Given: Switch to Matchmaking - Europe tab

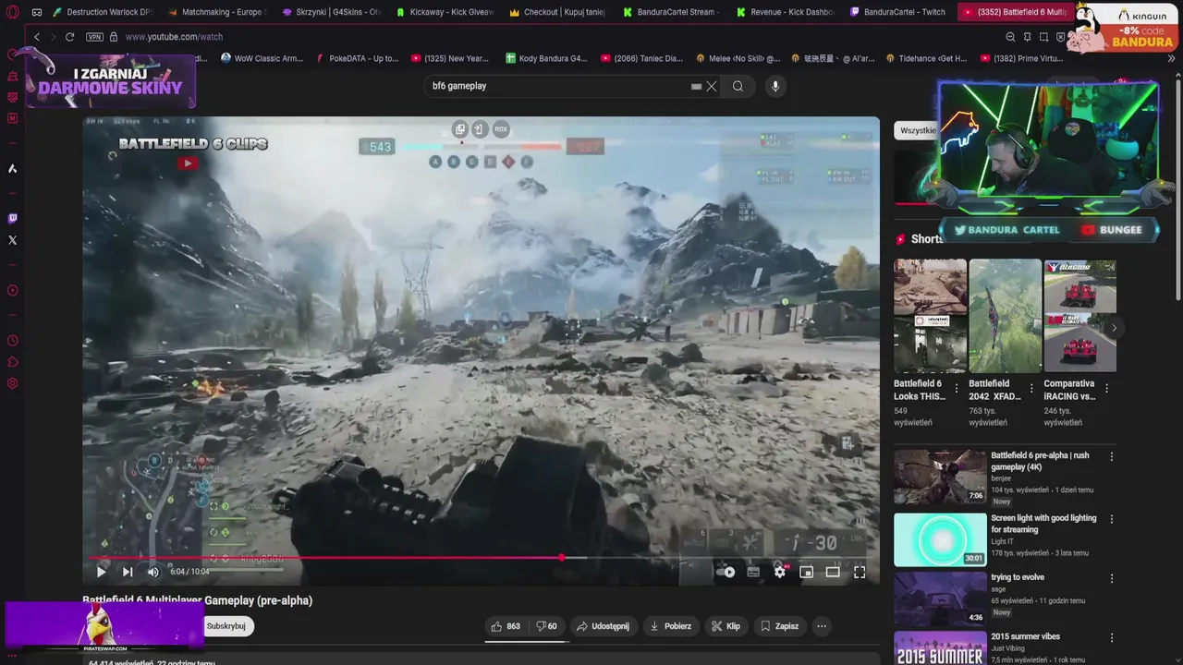Looking at the screenshot, I should [x=217, y=12].
